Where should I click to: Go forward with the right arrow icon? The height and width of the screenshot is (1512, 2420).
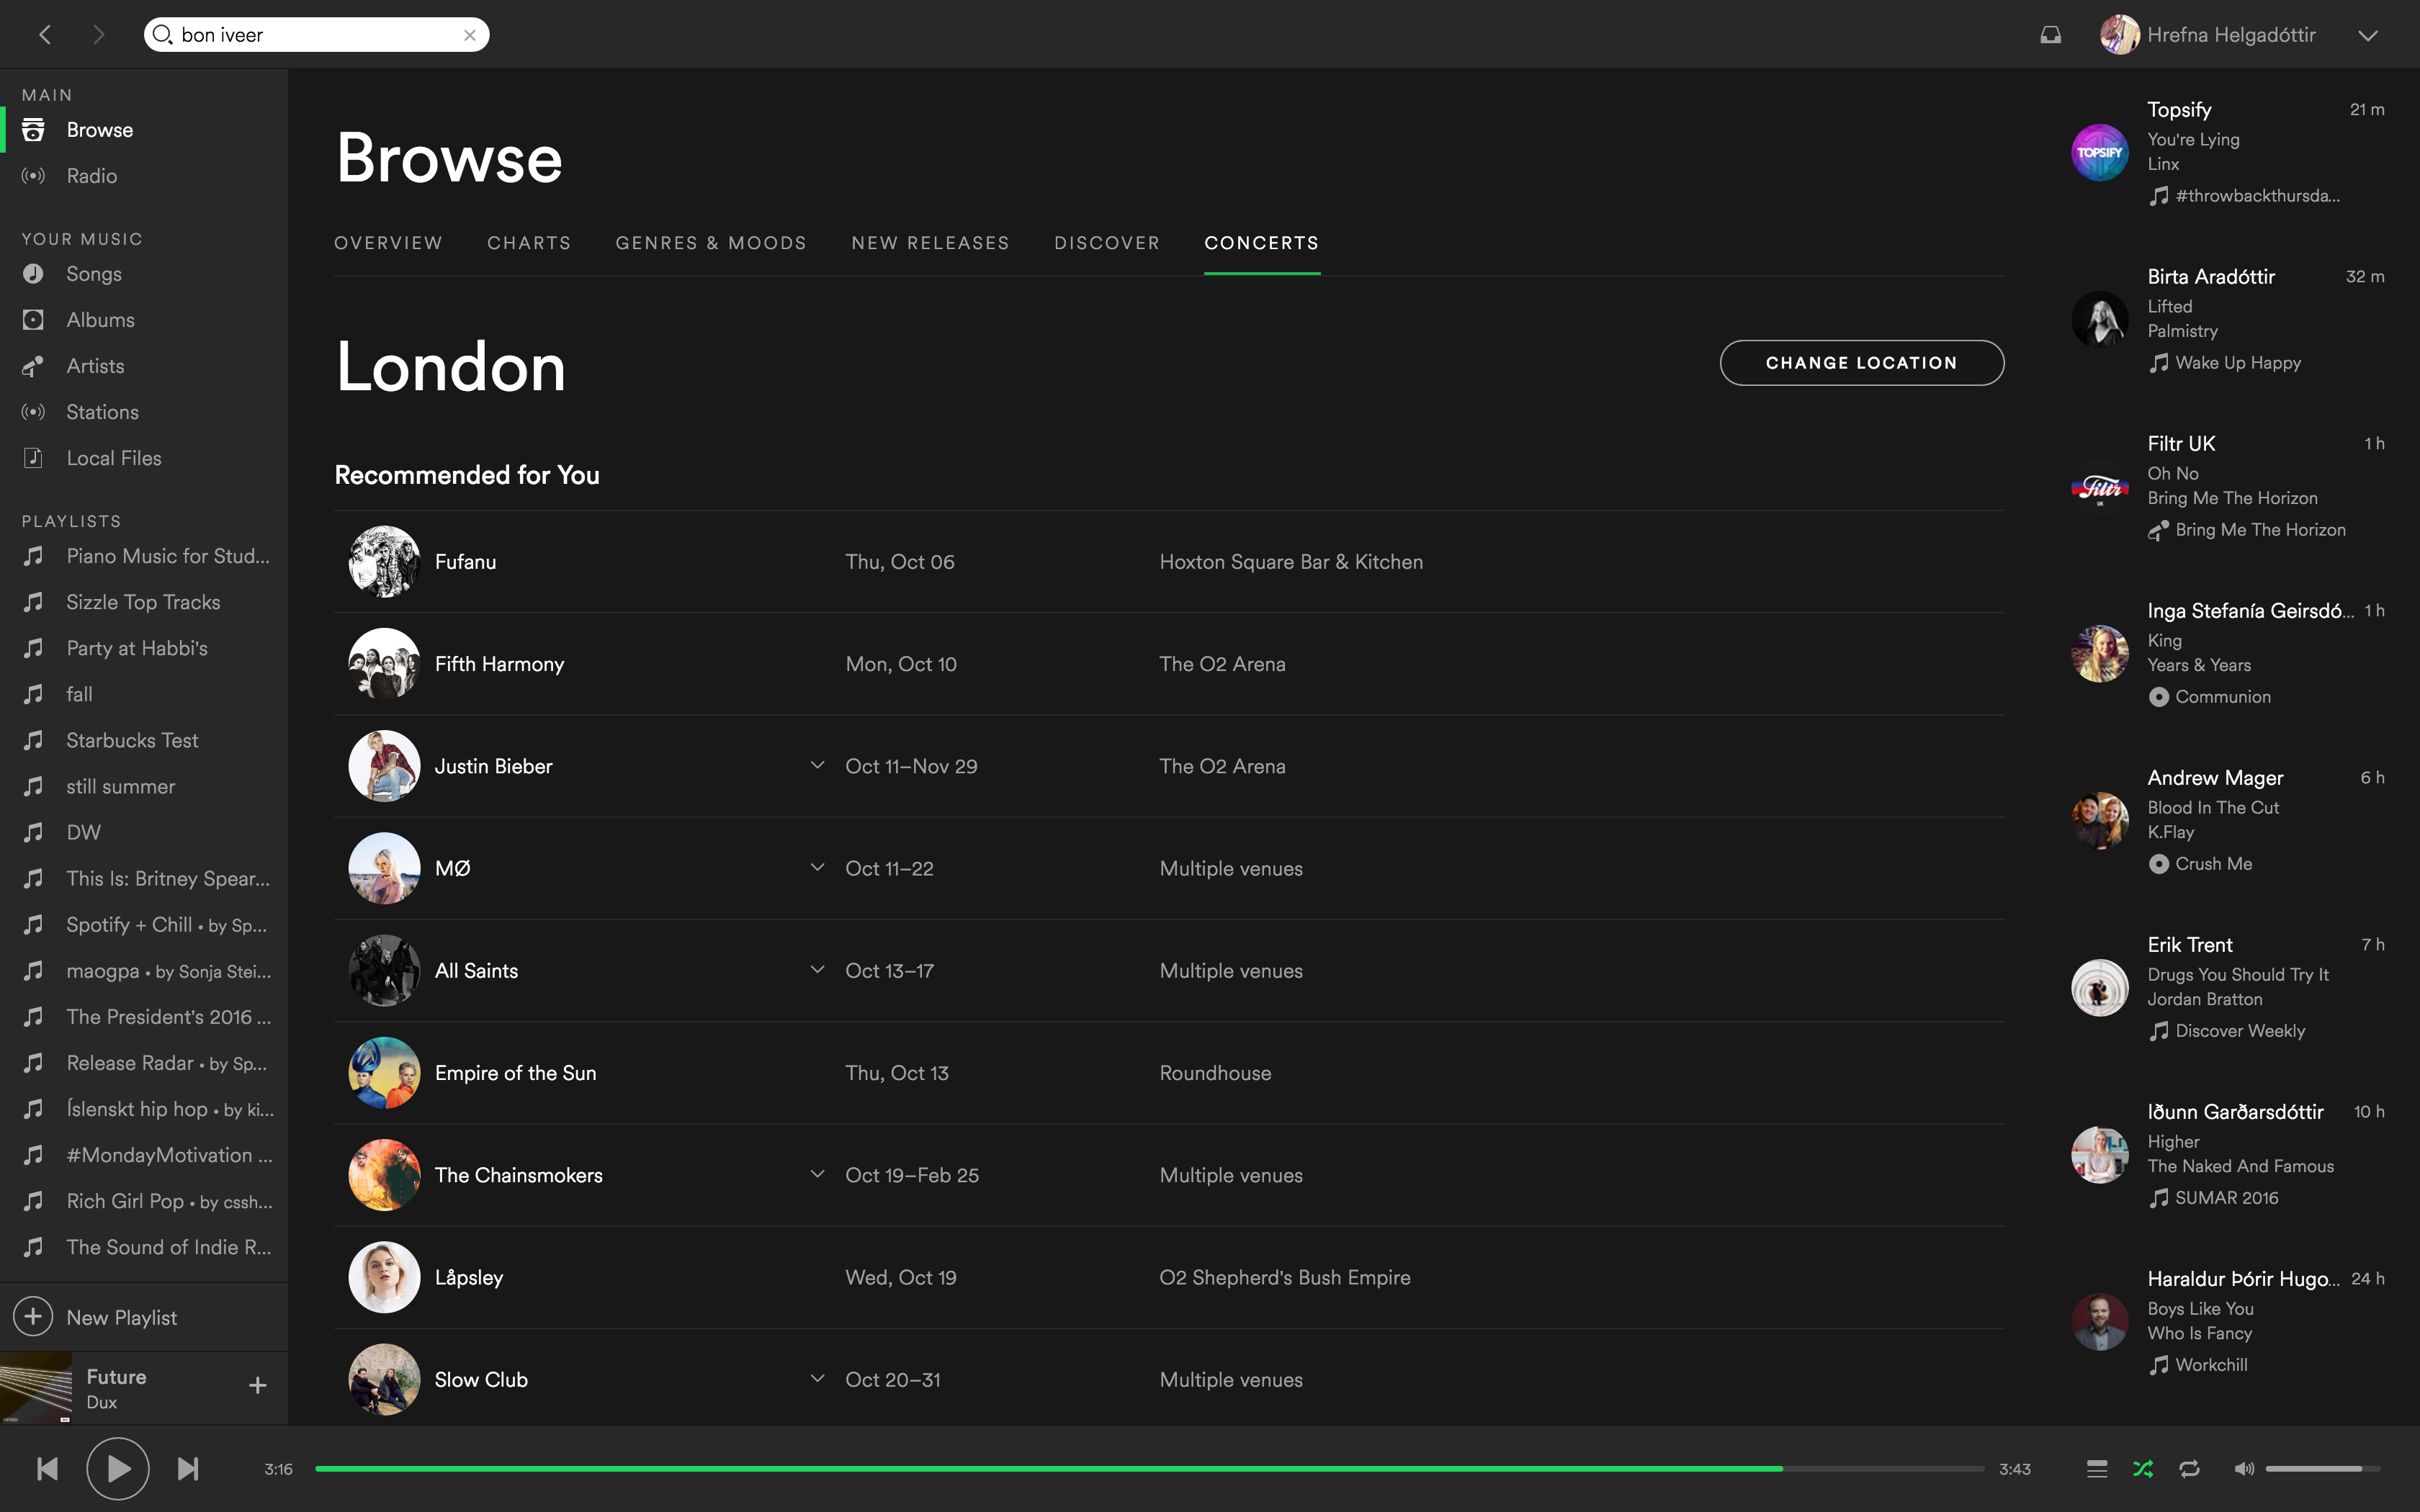[98, 35]
